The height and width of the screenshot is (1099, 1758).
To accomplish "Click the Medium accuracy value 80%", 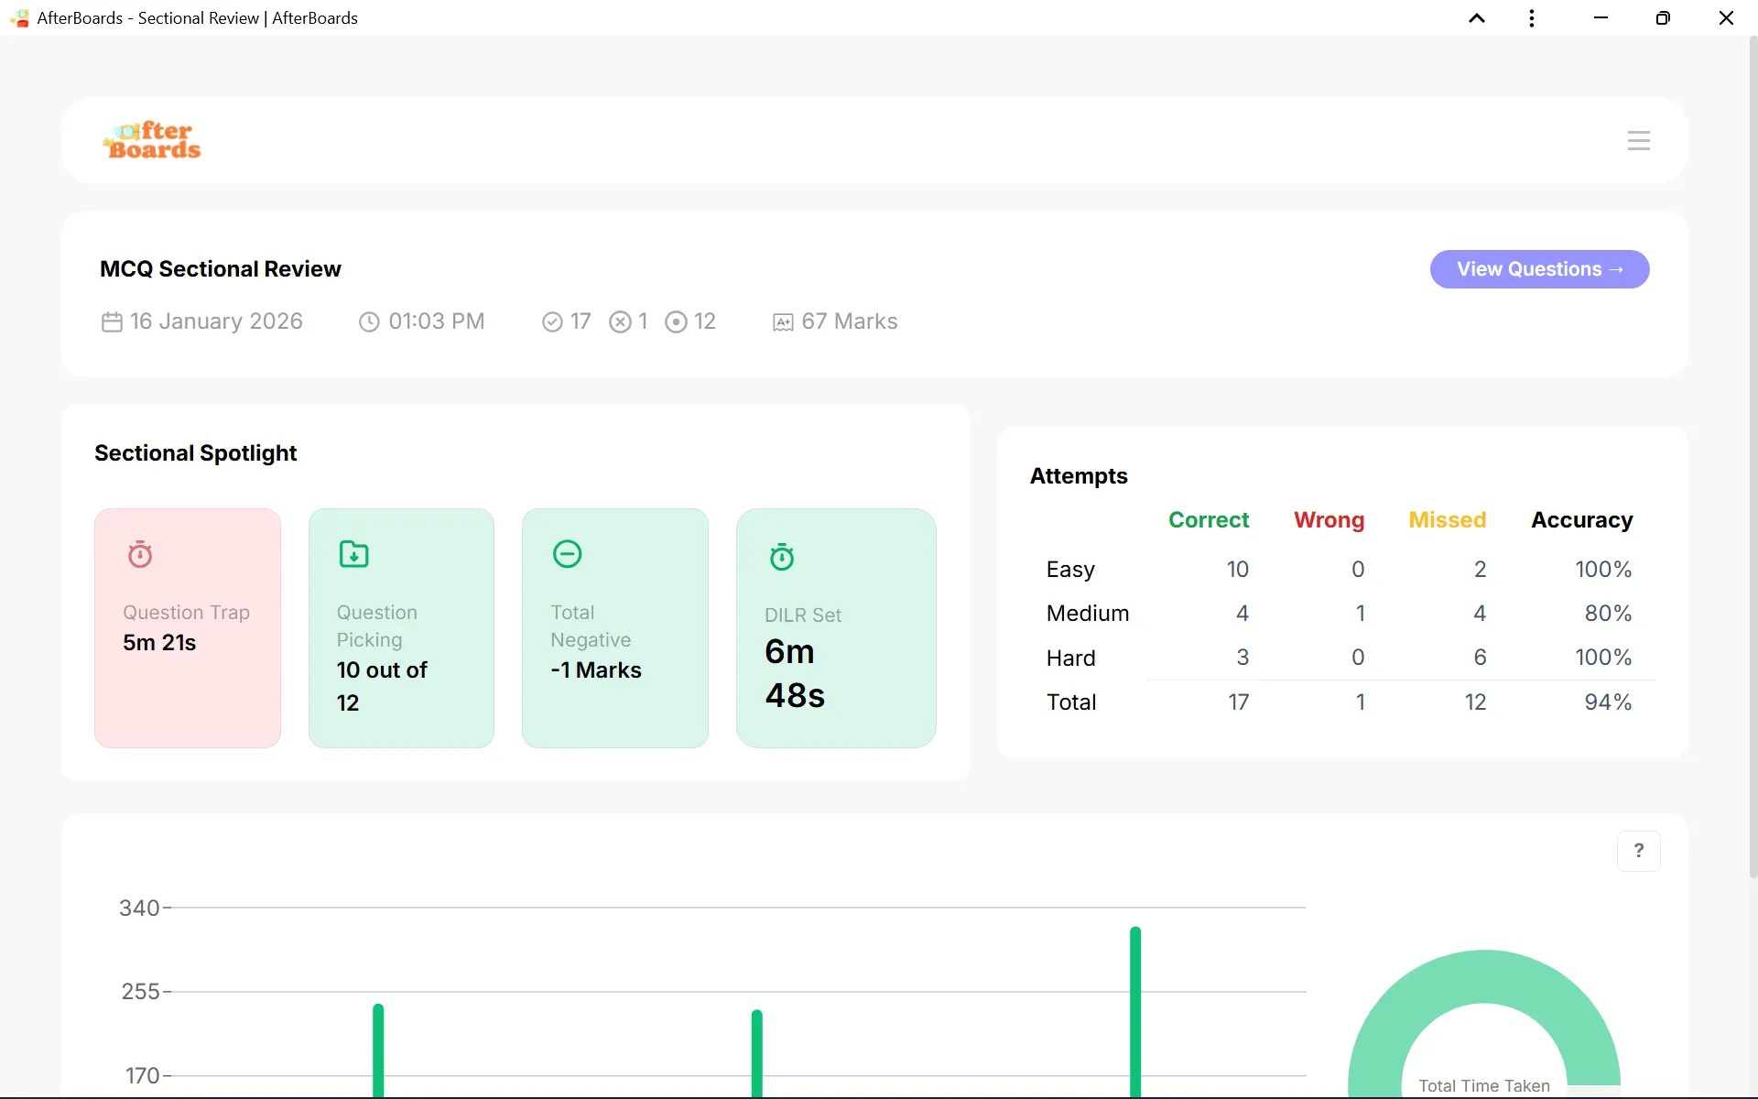I will [1608, 614].
